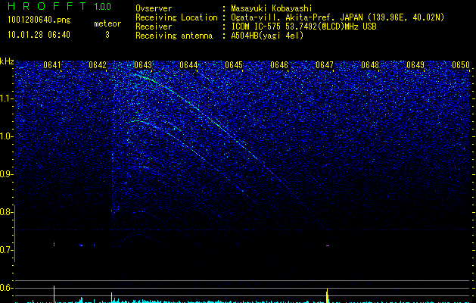Viewport: 476px width, 303px height.
Task: Click the 0.8 kHz axis label
Action: (x=7, y=212)
